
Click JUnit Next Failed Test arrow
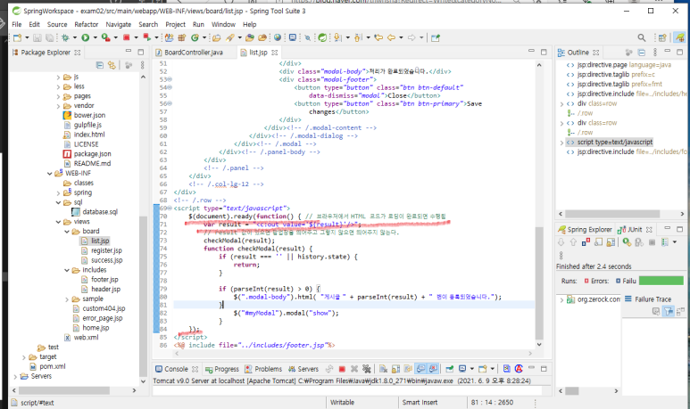click(x=561, y=242)
